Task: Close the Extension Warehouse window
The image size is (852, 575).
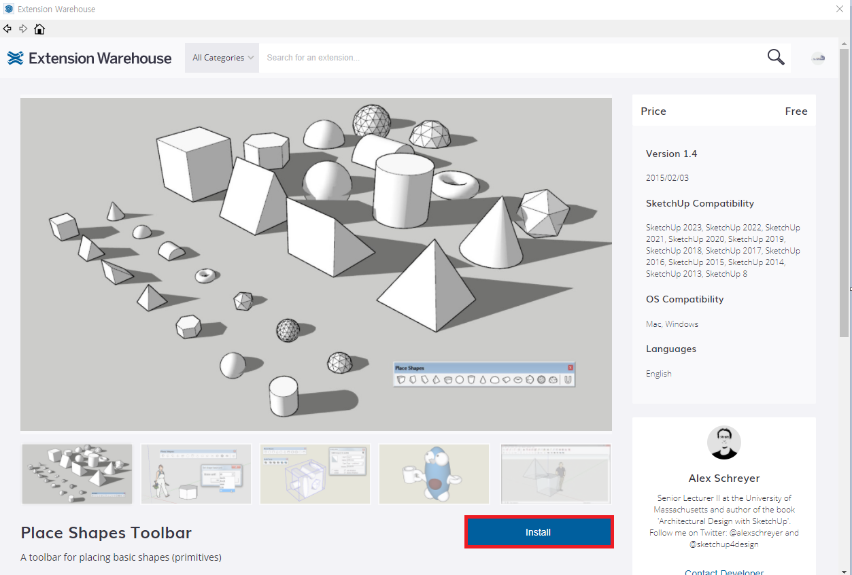Action: (x=840, y=9)
